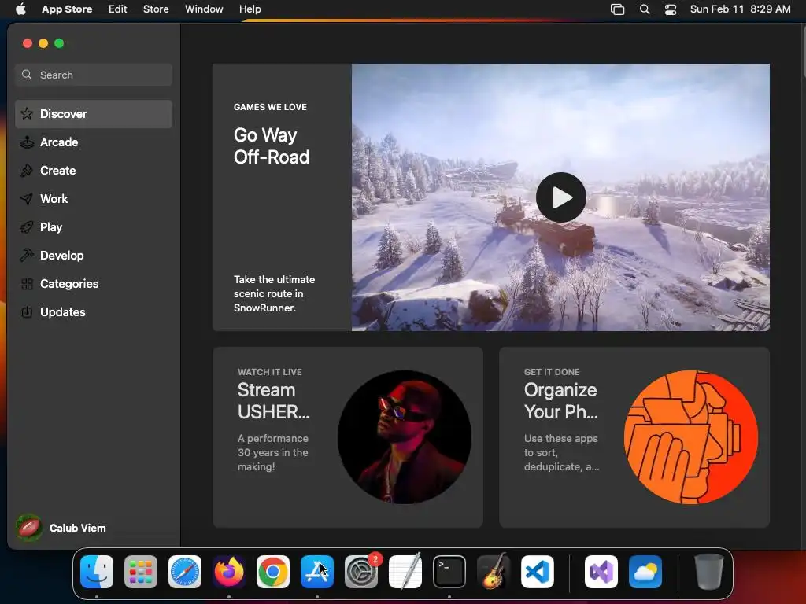The height and width of the screenshot is (604, 806).
Task: Click the GAMES WE LOVE heading
Action: pos(271,107)
